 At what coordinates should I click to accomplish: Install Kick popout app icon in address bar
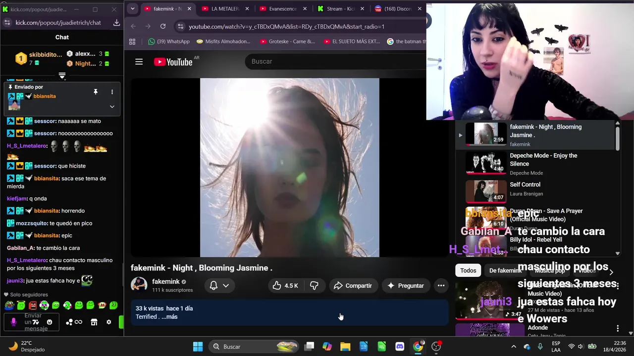[x=116, y=23]
